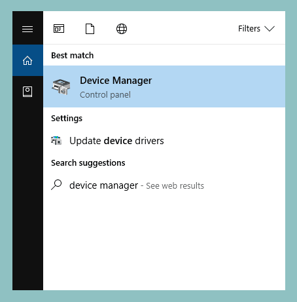Filter results by Apps icon

[x=59, y=29]
